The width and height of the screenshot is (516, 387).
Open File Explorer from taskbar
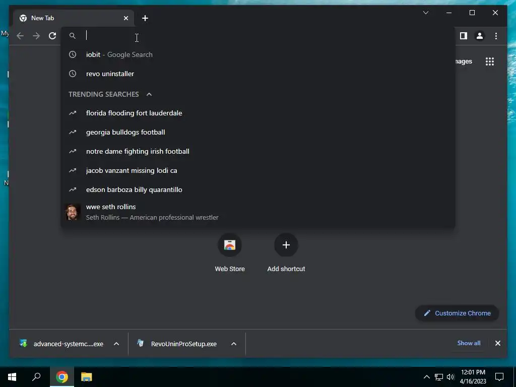coord(87,377)
